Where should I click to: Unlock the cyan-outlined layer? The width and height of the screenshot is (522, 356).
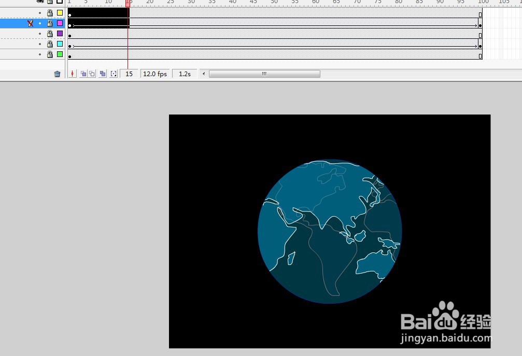50,44
